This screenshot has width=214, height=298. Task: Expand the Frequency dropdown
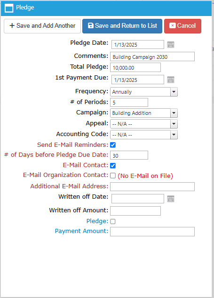[144, 92]
